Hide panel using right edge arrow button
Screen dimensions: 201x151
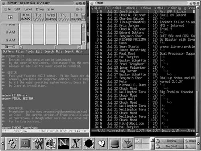(x=198, y=143)
